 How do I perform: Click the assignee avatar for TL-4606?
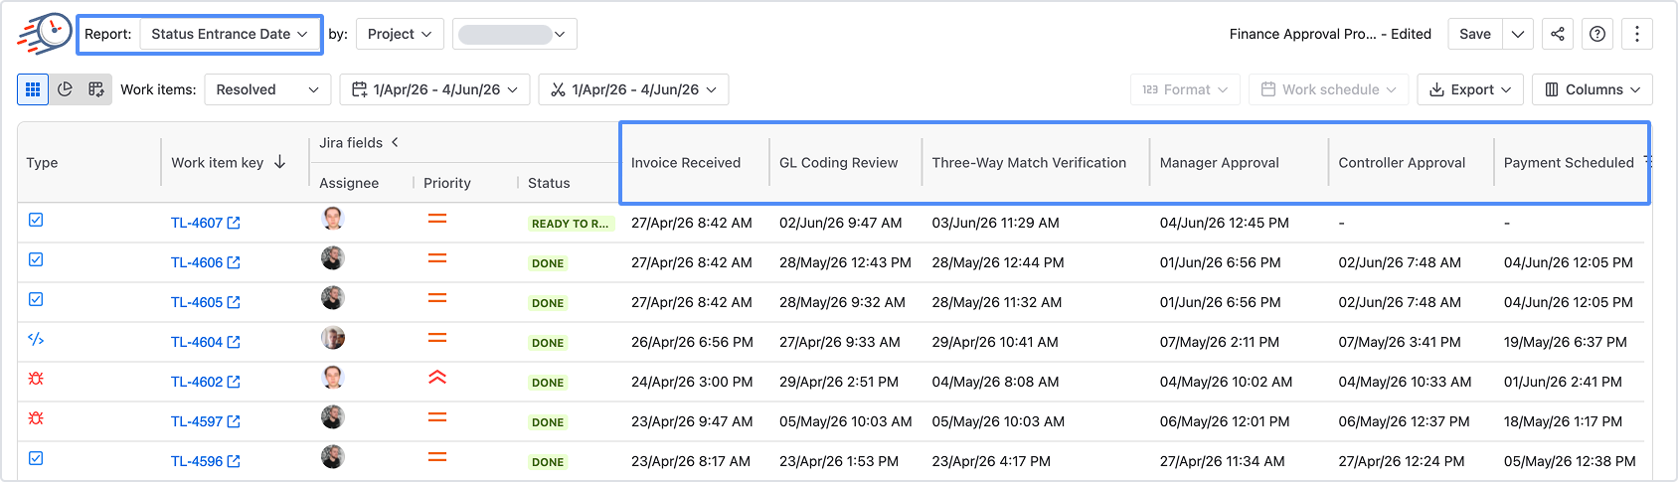333,258
